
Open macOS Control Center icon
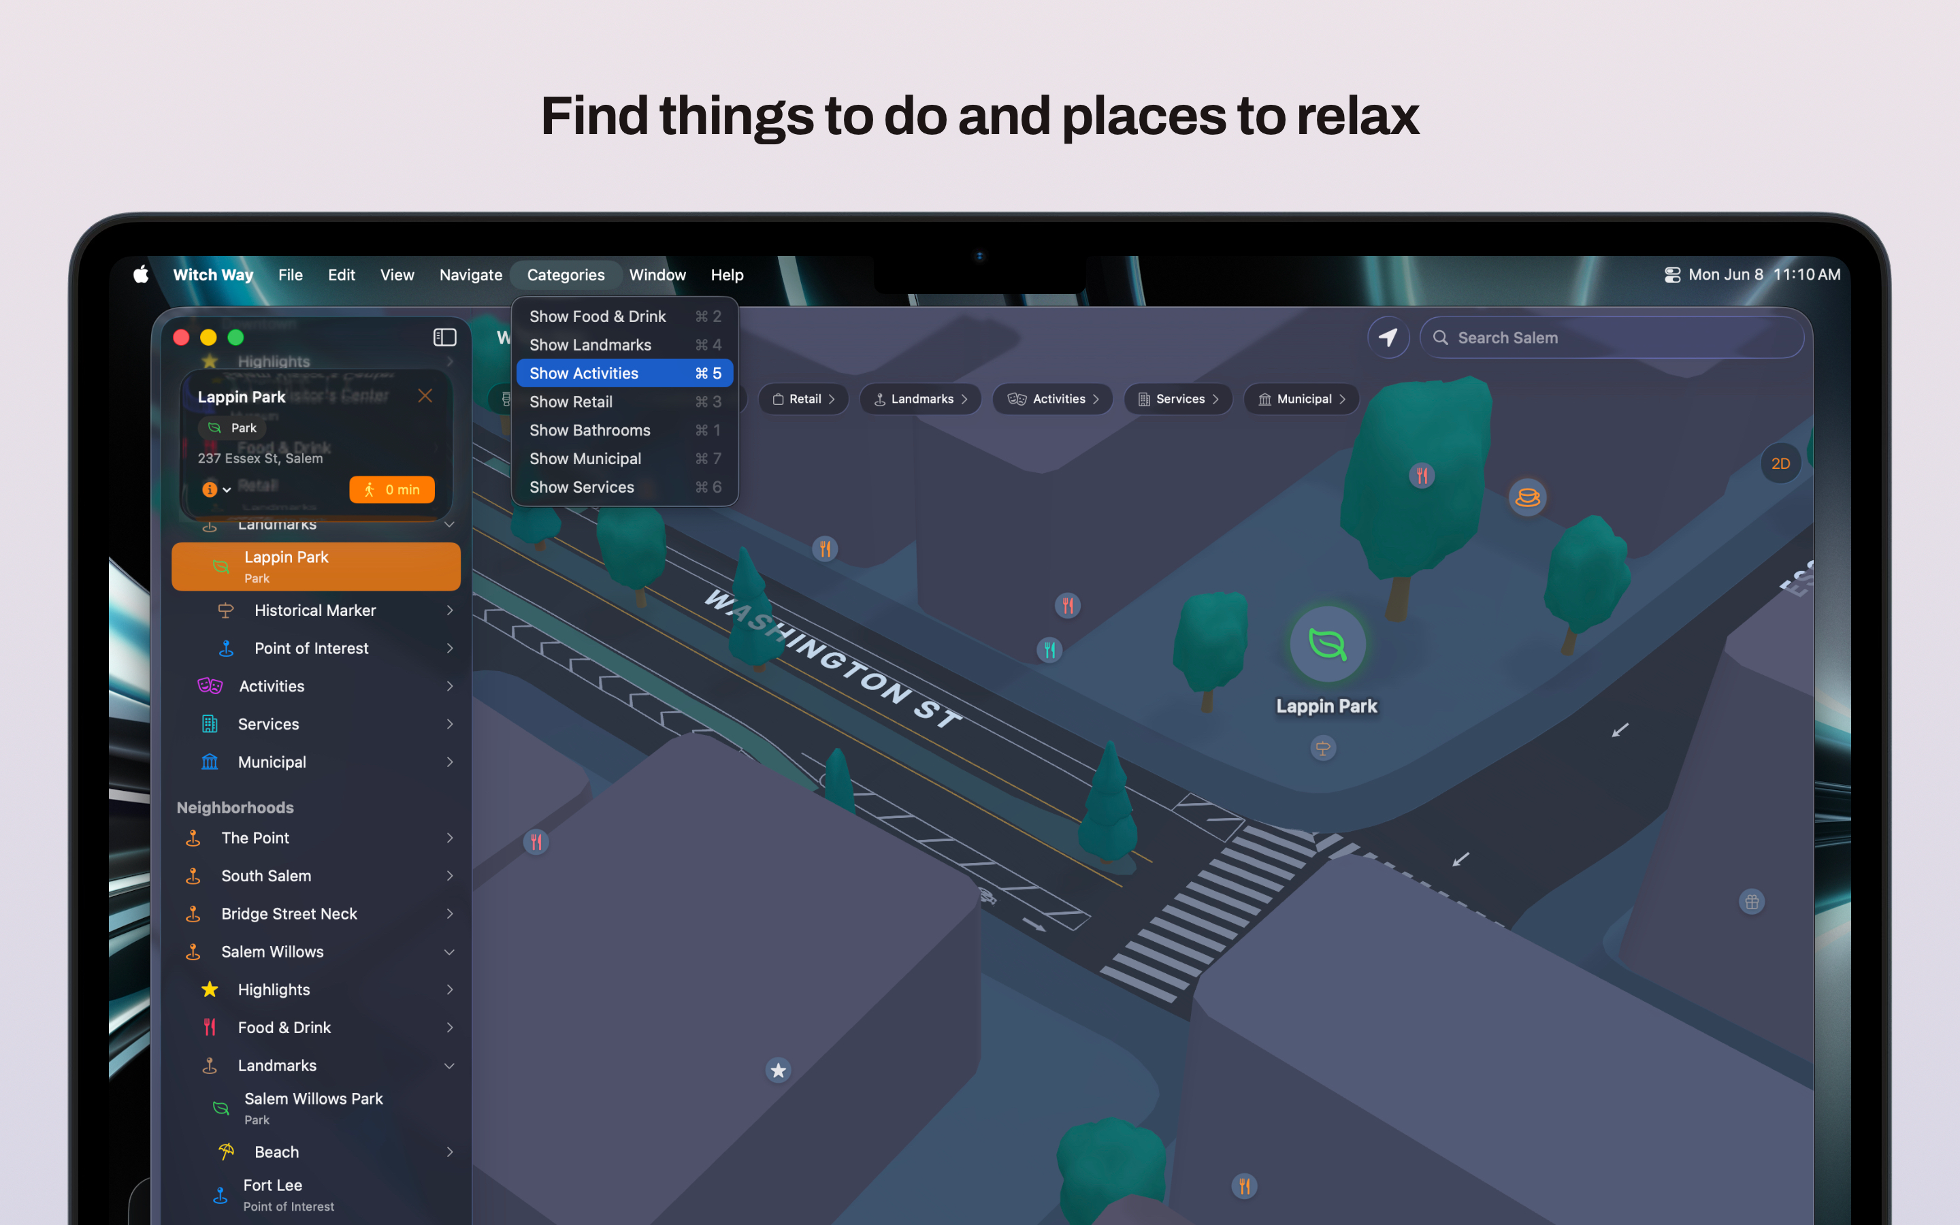click(x=1671, y=275)
